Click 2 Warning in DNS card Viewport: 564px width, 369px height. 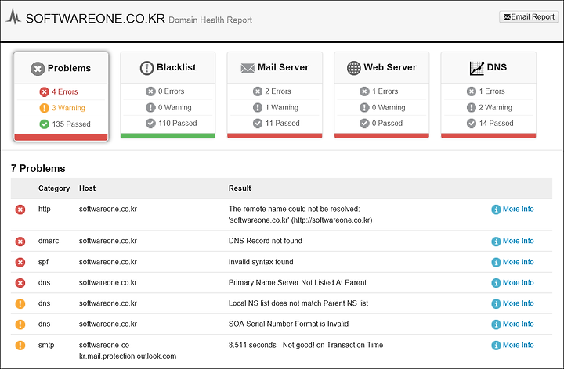coord(495,107)
